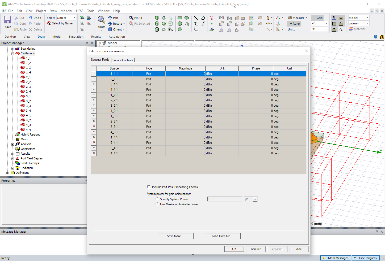Screen dimensions: 385x261
Task: Click the Unite objects icon
Action: click(237, 18)
